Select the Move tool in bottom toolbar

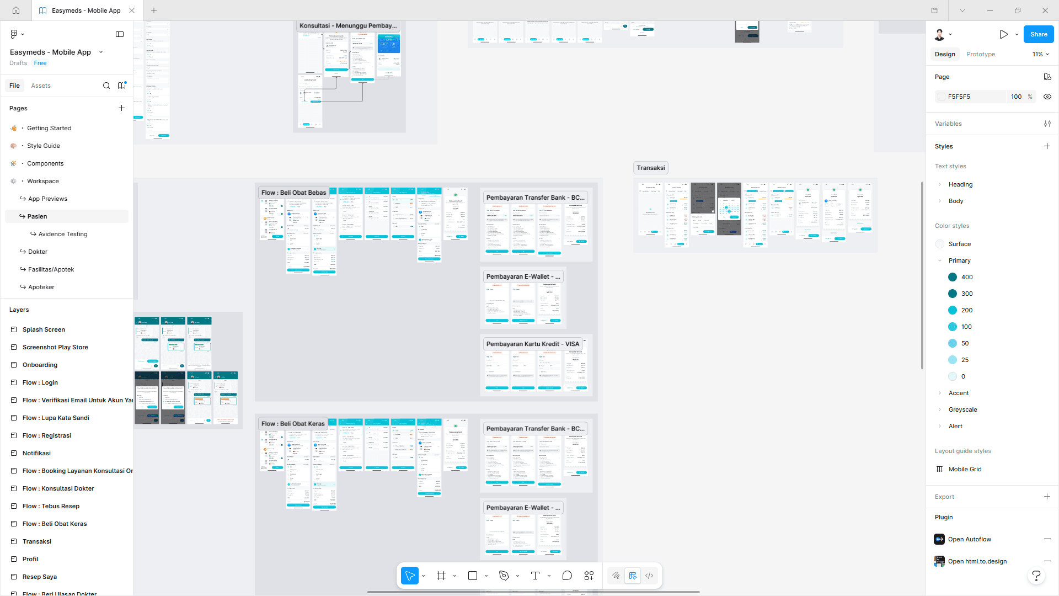coord(409,576)
